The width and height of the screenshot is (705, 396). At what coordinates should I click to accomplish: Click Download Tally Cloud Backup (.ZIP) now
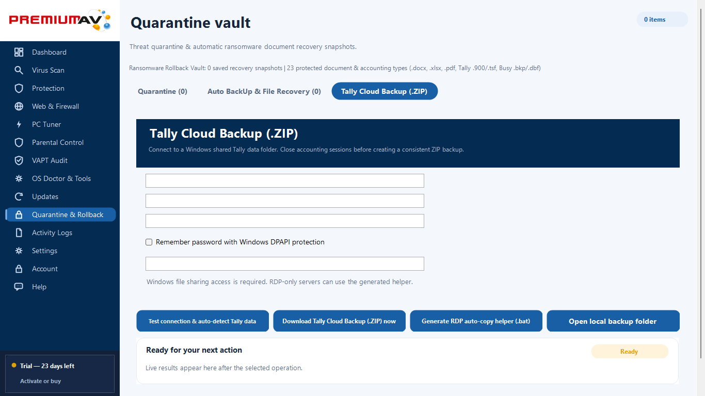tap(339, 321)
